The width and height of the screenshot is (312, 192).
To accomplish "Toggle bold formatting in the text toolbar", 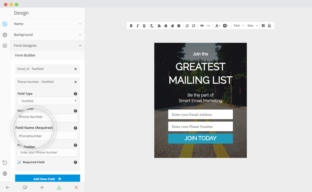I will click(x=131, y=26).
